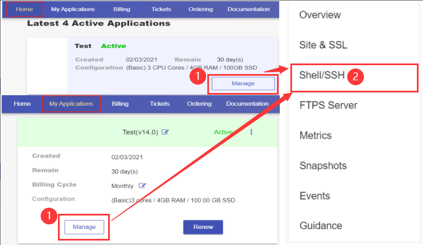Open Overview in side menu
The height and width of the screenshot is (245, 423).
(320, 15)
